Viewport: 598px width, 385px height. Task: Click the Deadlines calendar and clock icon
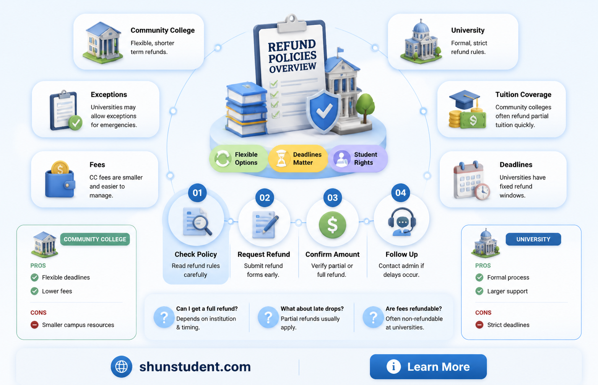471,180
